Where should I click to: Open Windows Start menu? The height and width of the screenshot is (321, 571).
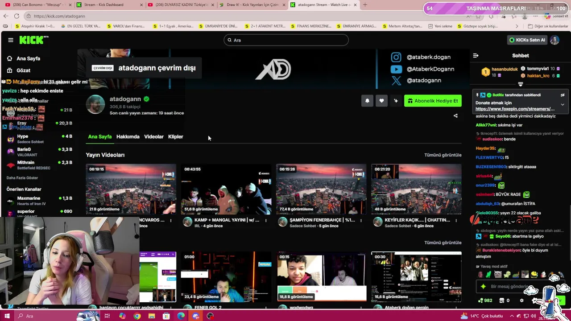coord(7,316)
